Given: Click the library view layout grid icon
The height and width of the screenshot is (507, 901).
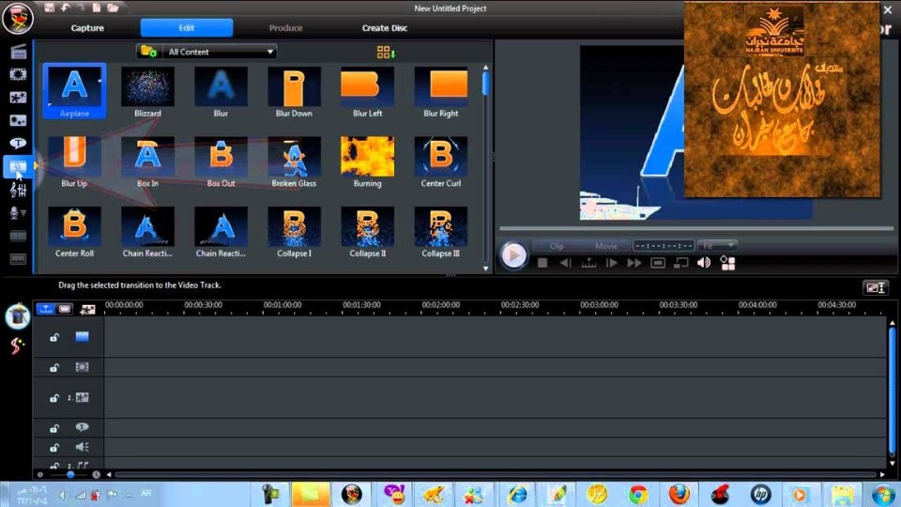Looking at the screenshot, I should pyautogui.click(x=386, y=53).
